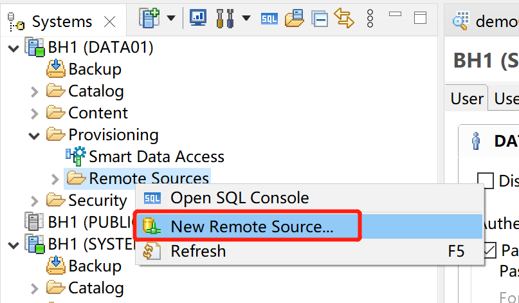Click the Link with Editor arrows icon
519x303 pixels.
[x=345, y=18]
